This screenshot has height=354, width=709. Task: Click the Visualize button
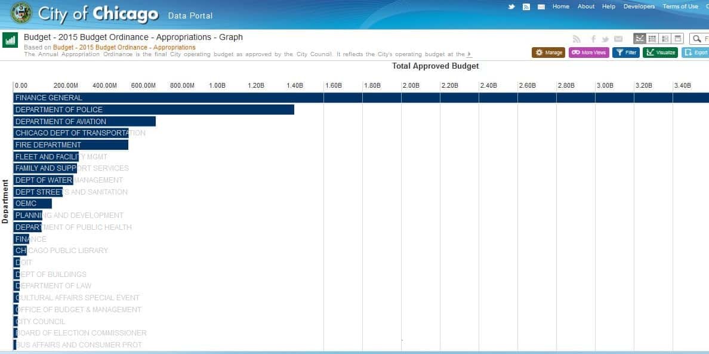pos(660,53)
